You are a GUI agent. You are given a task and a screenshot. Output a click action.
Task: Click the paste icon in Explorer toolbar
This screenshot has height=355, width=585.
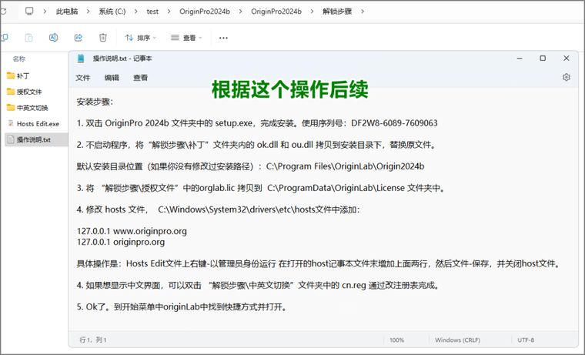[x=28, y=37]
